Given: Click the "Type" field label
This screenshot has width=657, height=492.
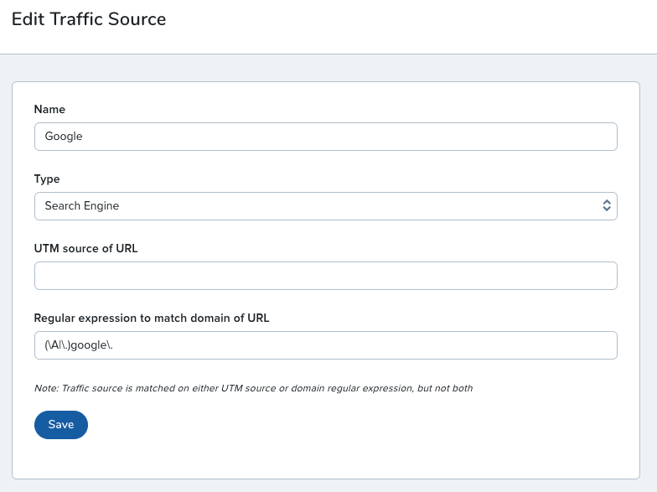Looking at the screenshot, I should coord(47,179).
